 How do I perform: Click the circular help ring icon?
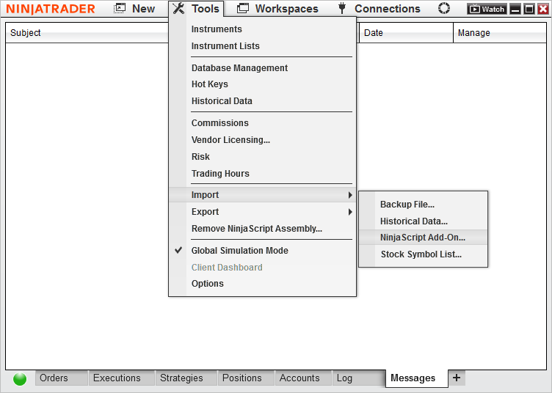(444, 9)
